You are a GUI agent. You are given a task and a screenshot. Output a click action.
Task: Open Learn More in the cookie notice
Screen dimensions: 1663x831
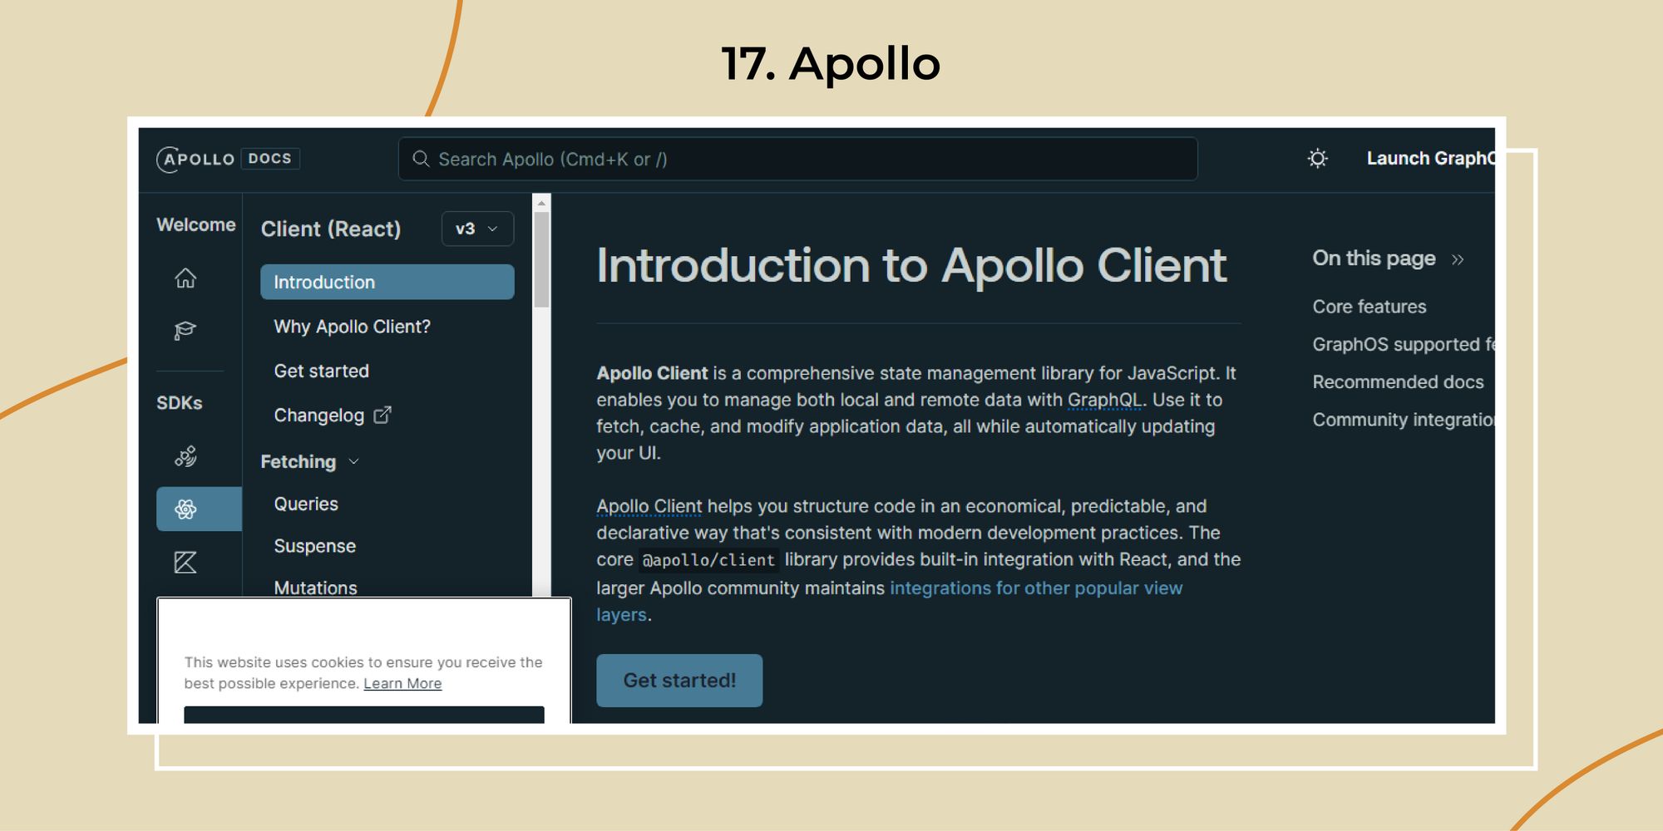tap(402, 683)
